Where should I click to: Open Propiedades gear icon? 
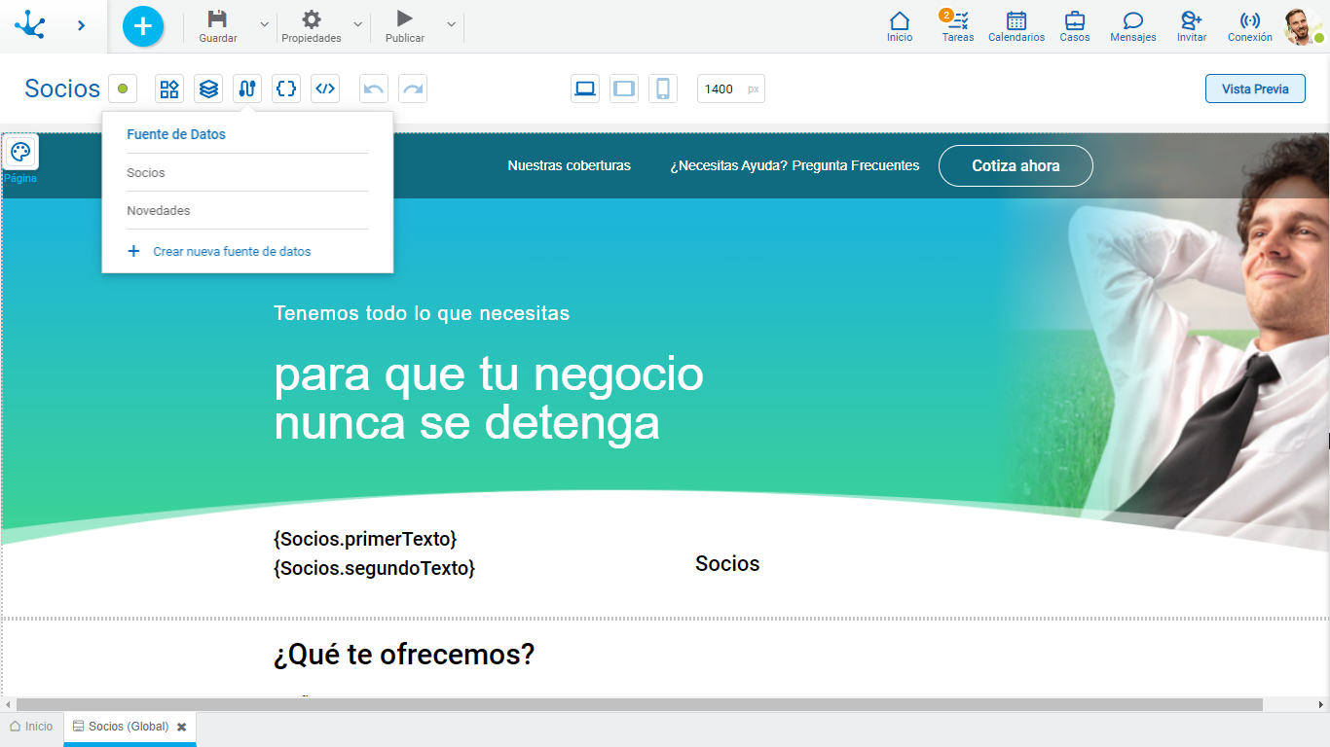click(312, 19)
